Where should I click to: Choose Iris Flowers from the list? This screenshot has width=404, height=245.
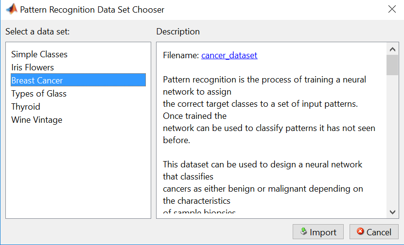33,67
